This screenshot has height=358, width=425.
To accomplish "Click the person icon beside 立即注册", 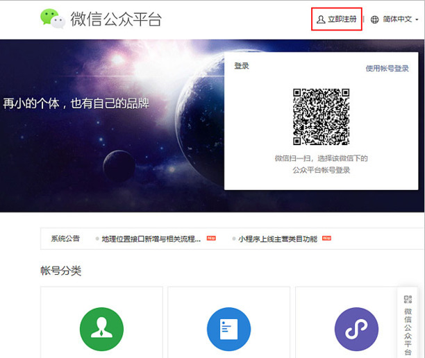I will coord(320,19).
